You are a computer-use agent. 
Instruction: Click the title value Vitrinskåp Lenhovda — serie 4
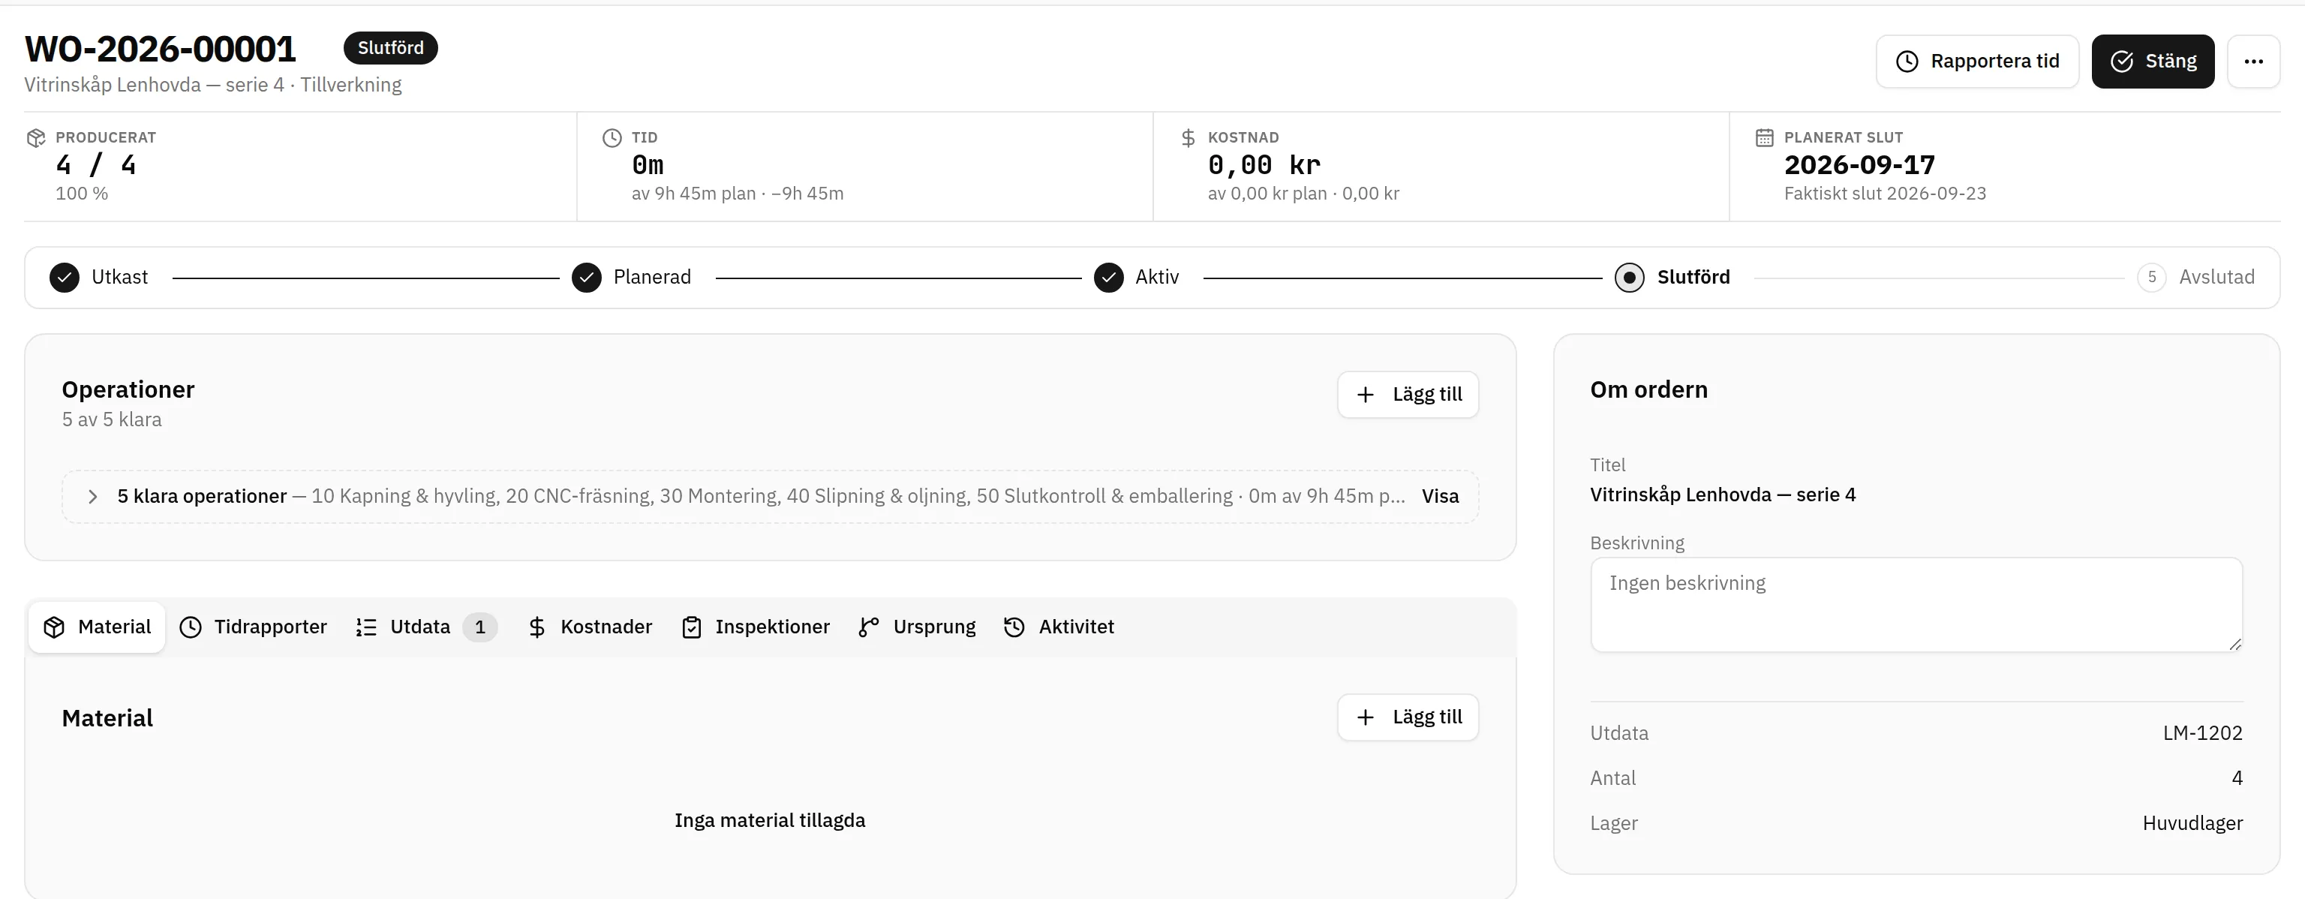(1723, 495)
